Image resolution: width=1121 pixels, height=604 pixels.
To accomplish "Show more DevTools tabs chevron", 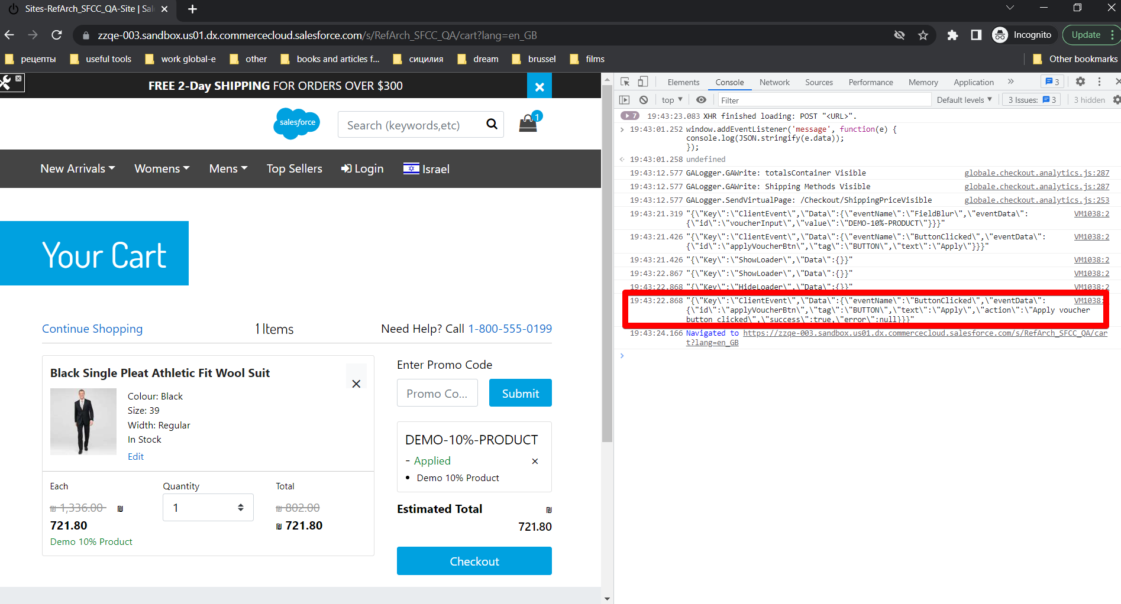I will [1011, 82].
